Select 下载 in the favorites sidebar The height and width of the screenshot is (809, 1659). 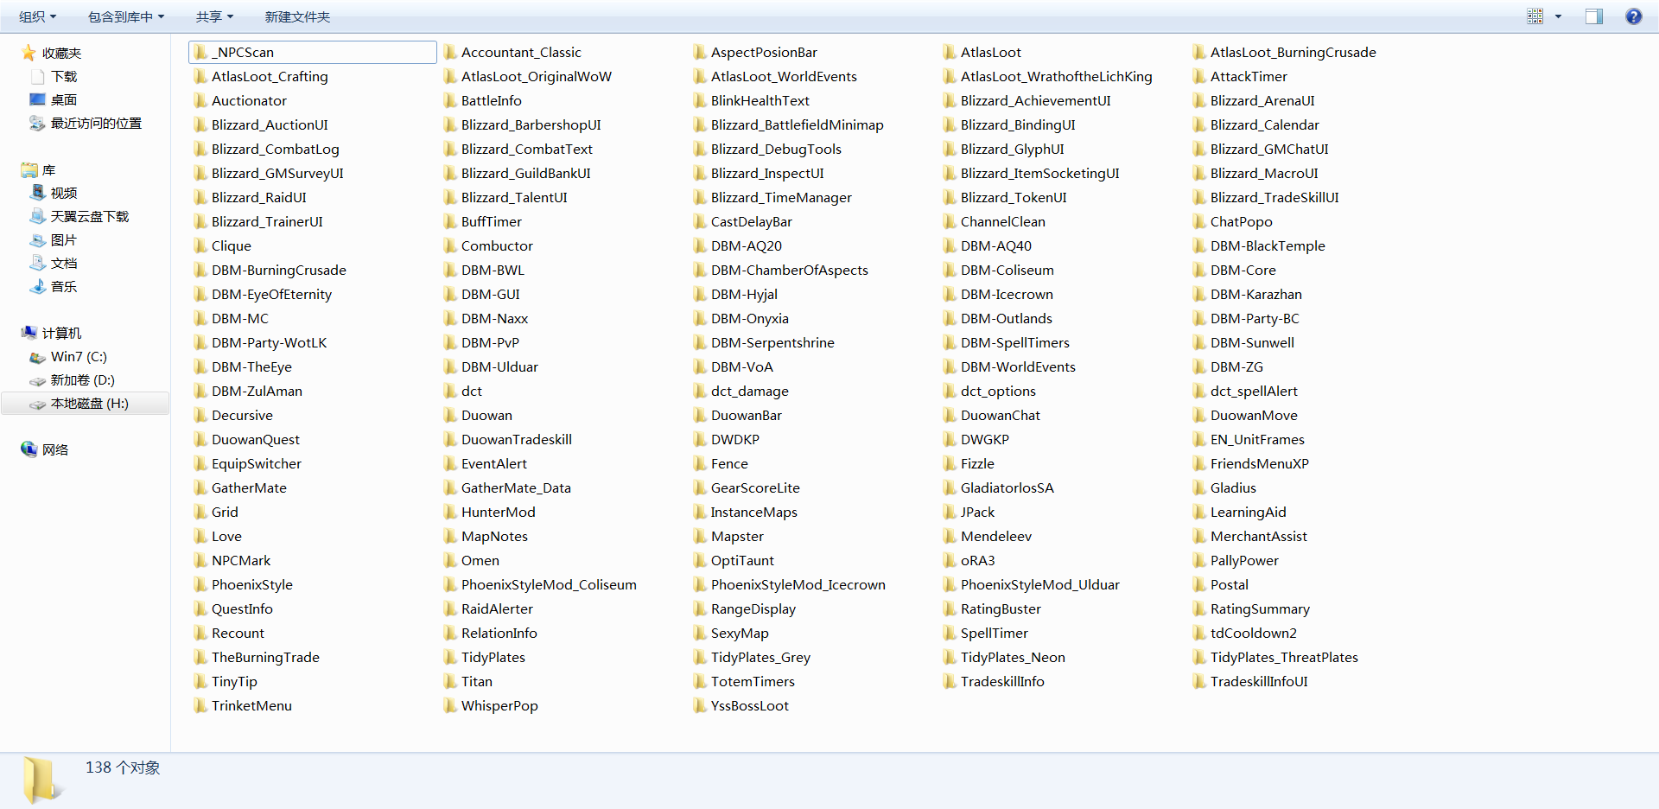(x=63, y=76)
